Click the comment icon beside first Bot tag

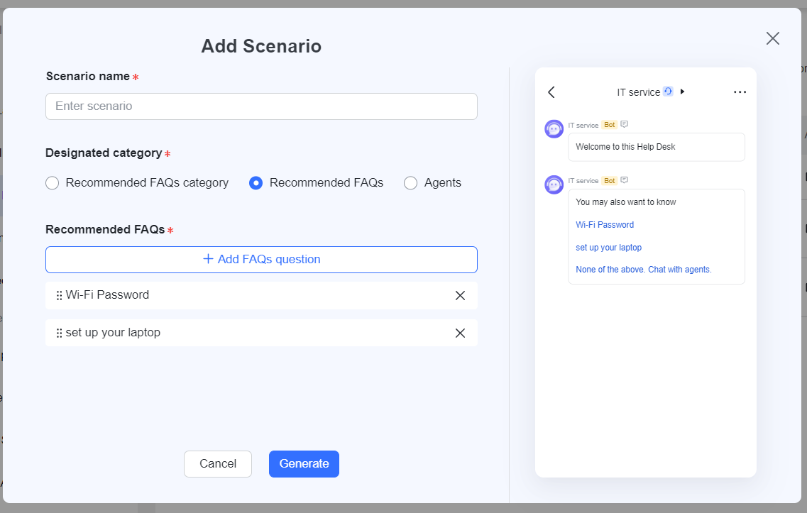(625, 124)
